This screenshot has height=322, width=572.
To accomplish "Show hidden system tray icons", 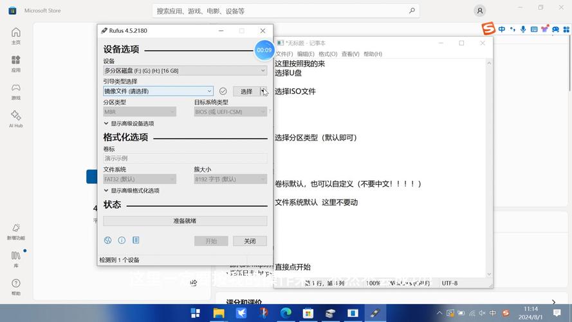I will (439, 313).
